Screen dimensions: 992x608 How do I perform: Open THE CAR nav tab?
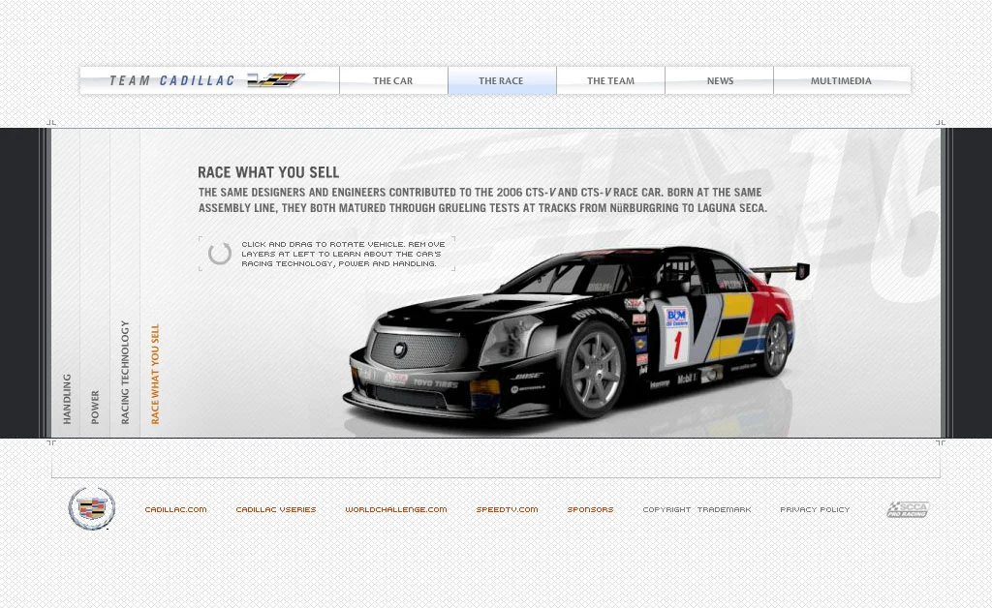pos(393,81)
